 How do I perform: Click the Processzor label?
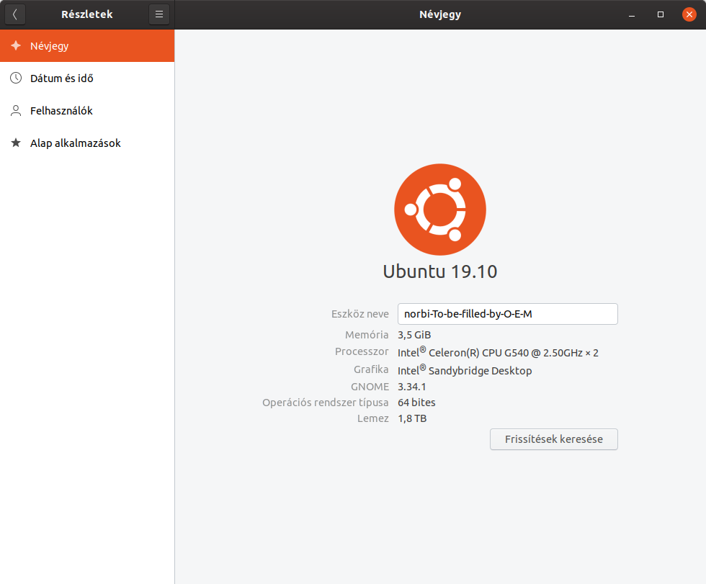362,351
